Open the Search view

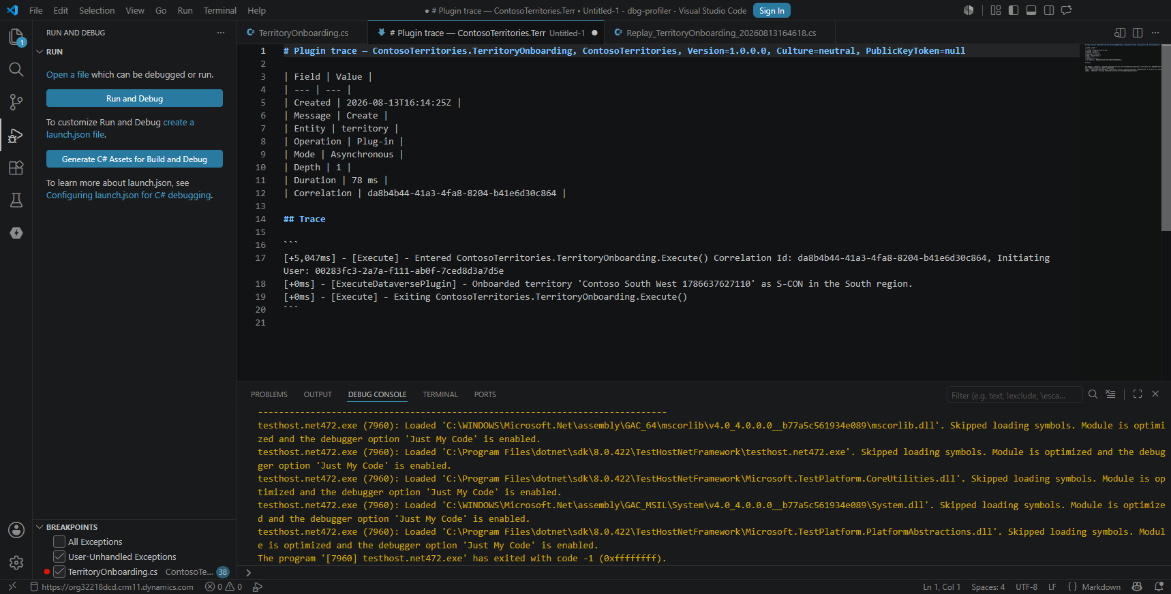(16, 69)
